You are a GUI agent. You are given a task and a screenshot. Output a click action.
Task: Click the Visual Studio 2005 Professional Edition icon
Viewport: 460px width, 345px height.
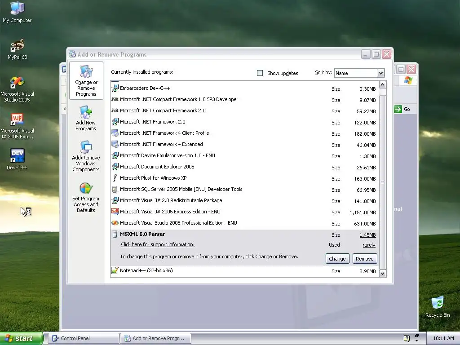115,223
